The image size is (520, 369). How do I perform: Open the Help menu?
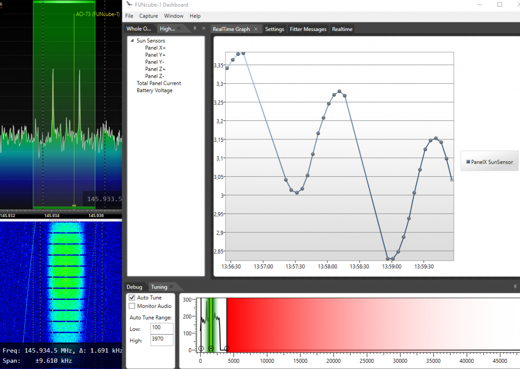click(x=195, y=16)
